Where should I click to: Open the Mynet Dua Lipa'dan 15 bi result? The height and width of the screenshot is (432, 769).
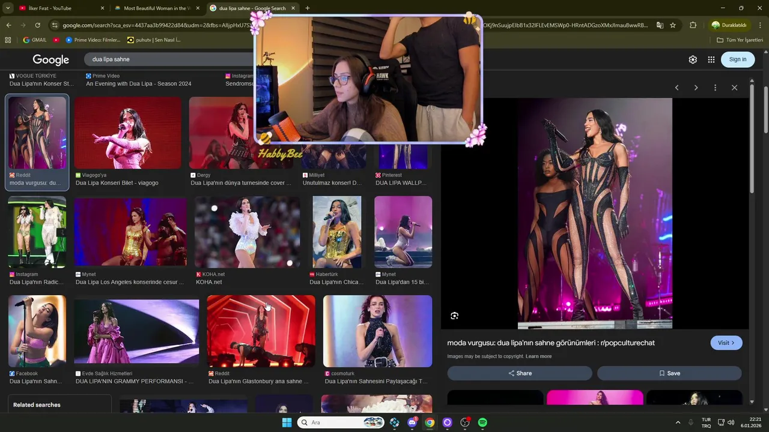(x=403, y=232)
